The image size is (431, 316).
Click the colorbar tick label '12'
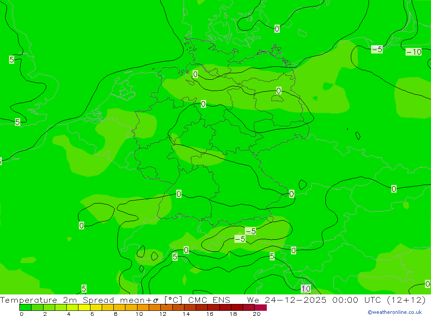click(x=163, y=314)
